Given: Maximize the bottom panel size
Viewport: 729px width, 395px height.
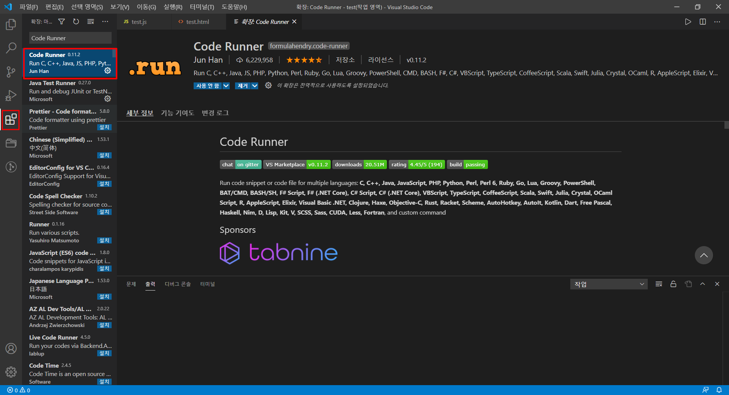Looking at the screenshot, I should click(x=703, y=284).
